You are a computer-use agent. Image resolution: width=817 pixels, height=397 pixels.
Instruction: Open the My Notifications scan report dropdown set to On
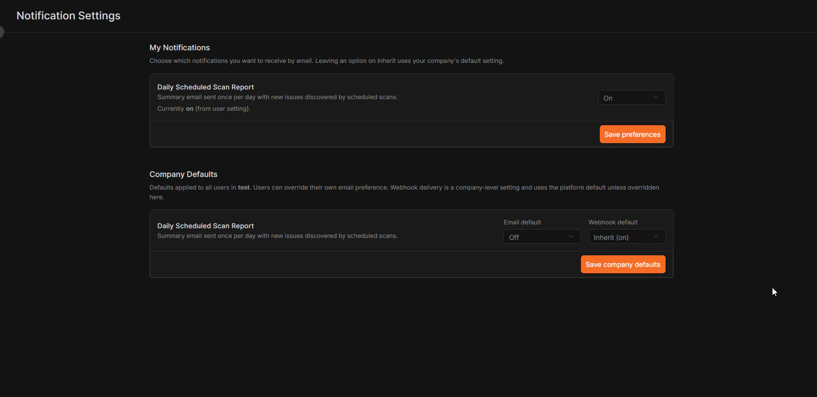point(632,98)
